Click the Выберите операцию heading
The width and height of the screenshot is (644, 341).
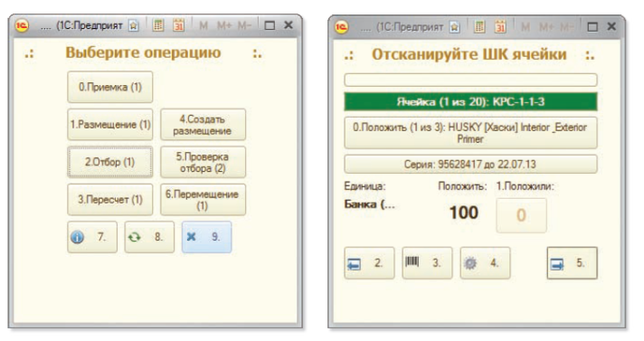[x=143, y=52]
